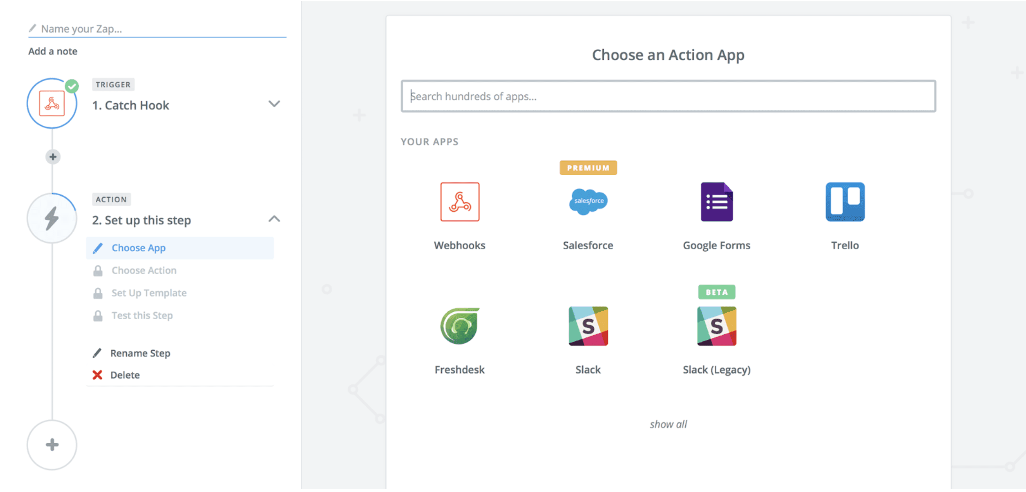Open the Catch Hook trigger webhook icon
Image resolution: width=1026 pixels, height=492 pixels.
tap(52, 103)
